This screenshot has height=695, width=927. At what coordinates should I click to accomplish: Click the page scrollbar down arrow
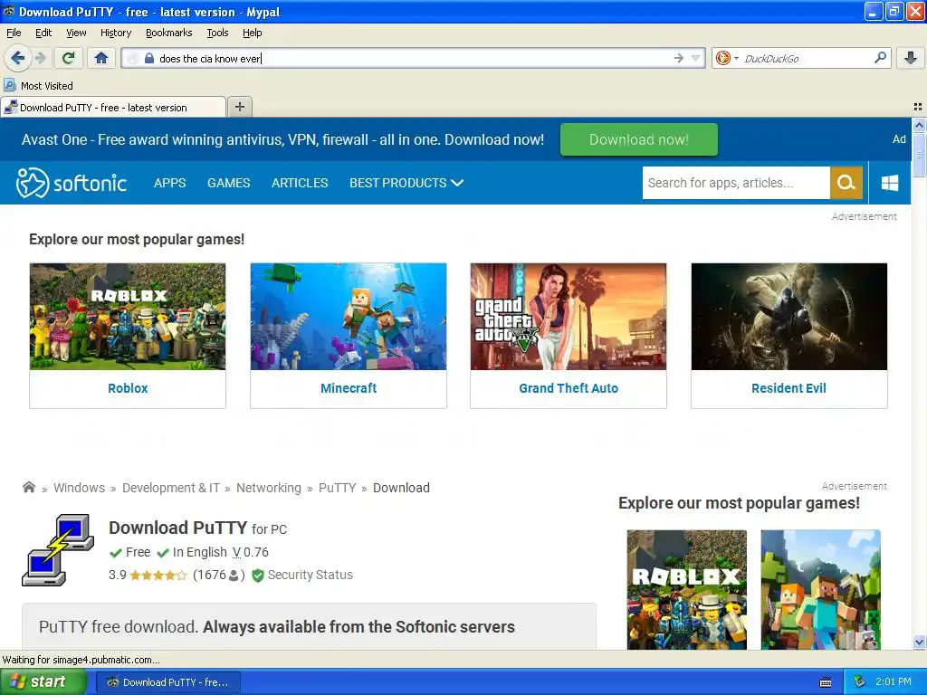919,643
